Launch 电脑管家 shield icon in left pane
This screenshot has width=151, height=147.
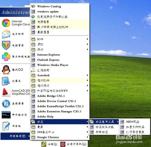6,45
